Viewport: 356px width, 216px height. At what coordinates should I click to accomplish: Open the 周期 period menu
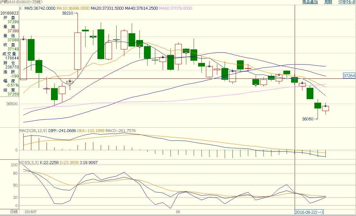pos(328,2)
